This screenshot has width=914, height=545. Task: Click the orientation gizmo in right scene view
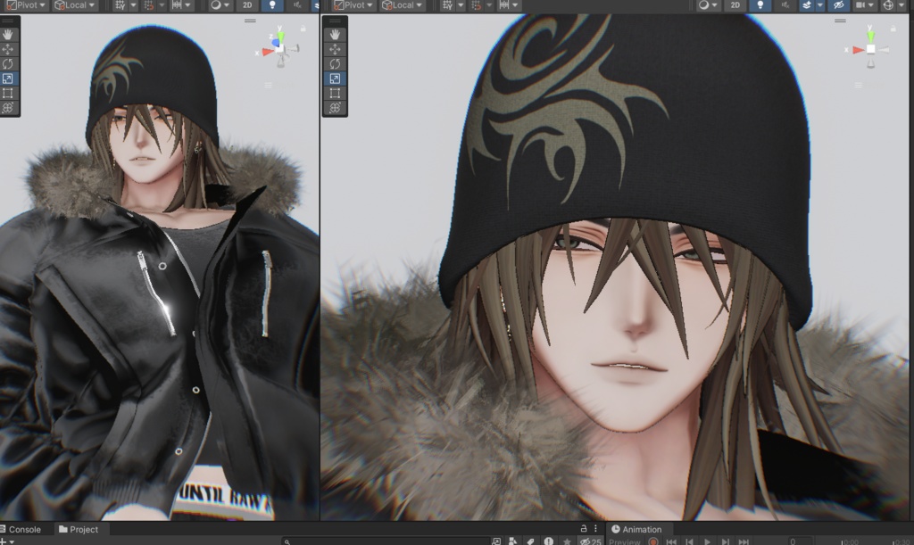pyautogui.click(x=870, y=48)
